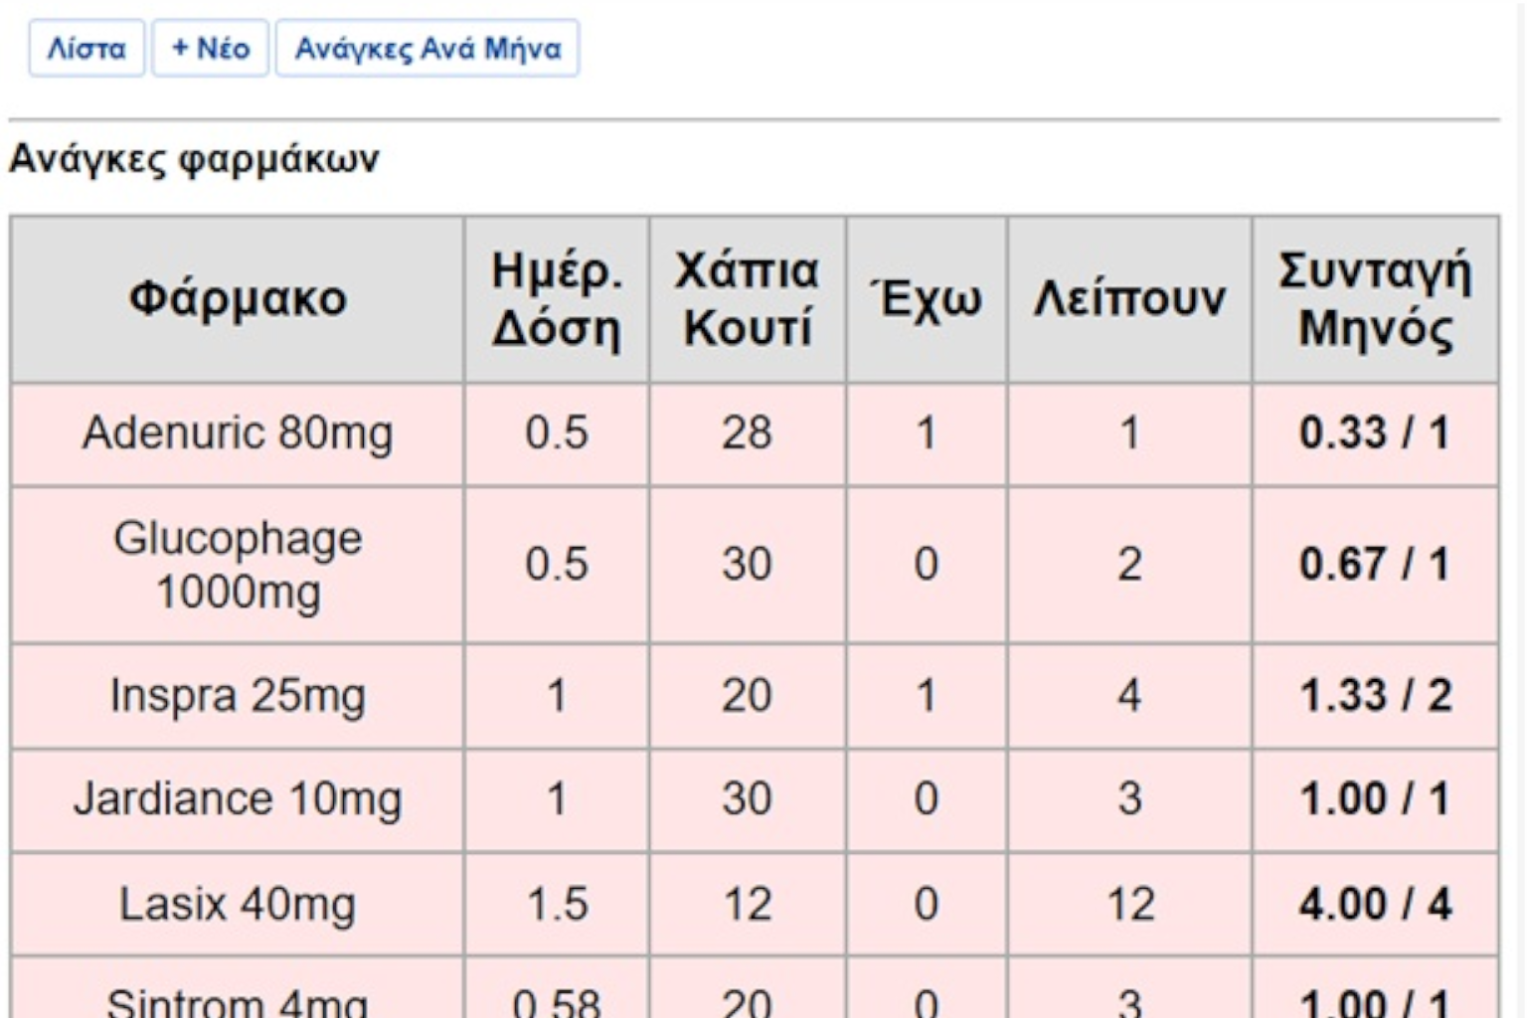Click the Φάρμακο column header
Image resolution: width=1527 pixels, height=1018 pixels.
238,298
